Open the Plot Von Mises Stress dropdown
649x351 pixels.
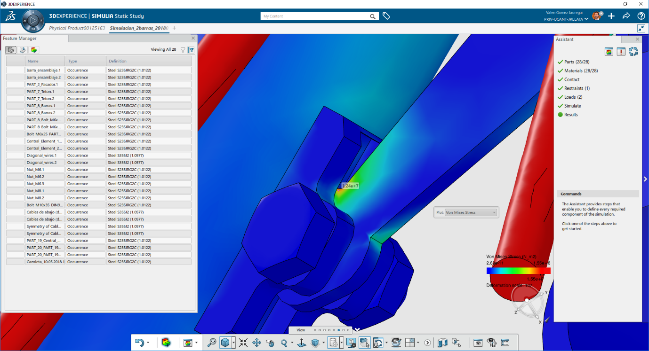[x=471, y=212]
